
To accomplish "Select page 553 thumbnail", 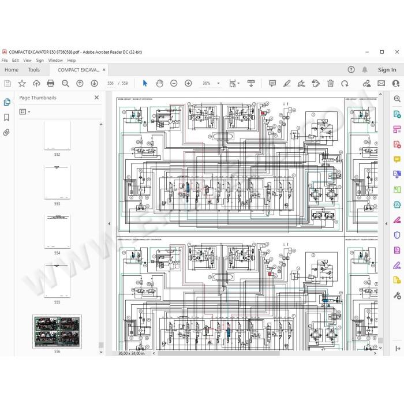I will [57, 182].
